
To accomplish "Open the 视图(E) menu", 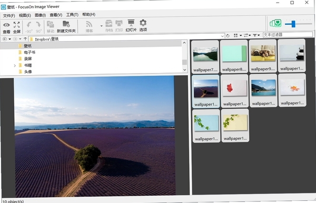I will pos(25,15).
